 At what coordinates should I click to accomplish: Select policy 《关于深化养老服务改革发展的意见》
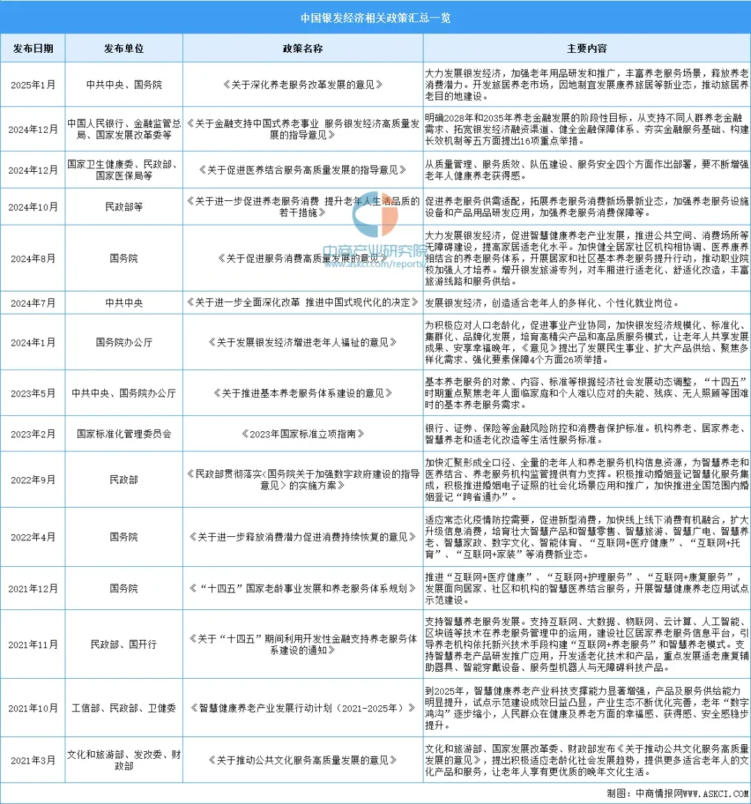tap(302, 85)
